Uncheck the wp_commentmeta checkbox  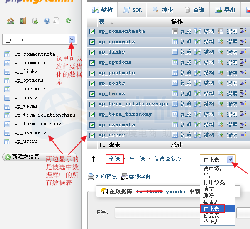point(92,32)
